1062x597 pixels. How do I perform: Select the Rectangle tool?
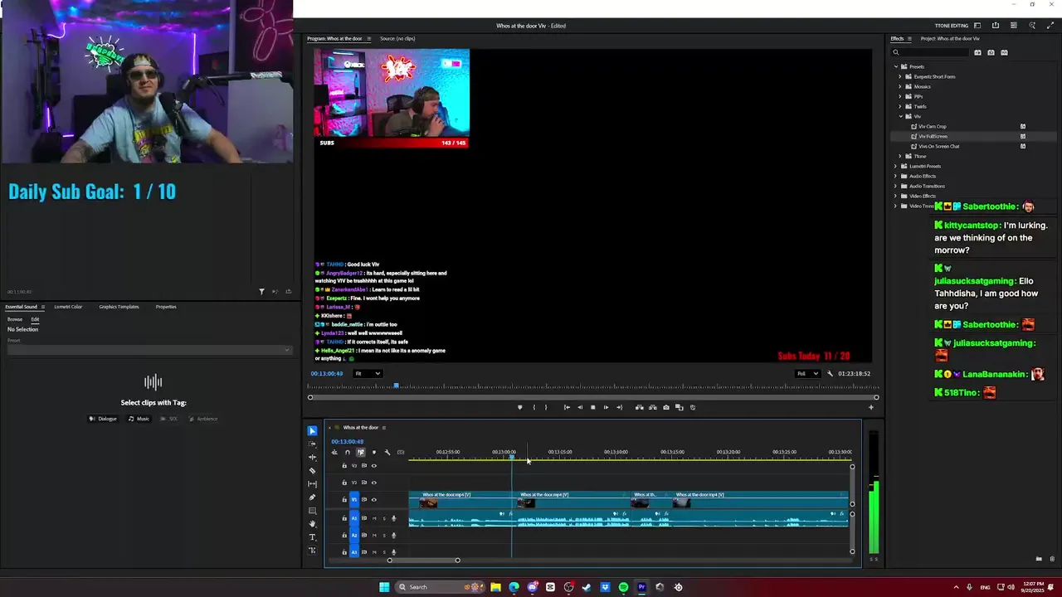312,511
